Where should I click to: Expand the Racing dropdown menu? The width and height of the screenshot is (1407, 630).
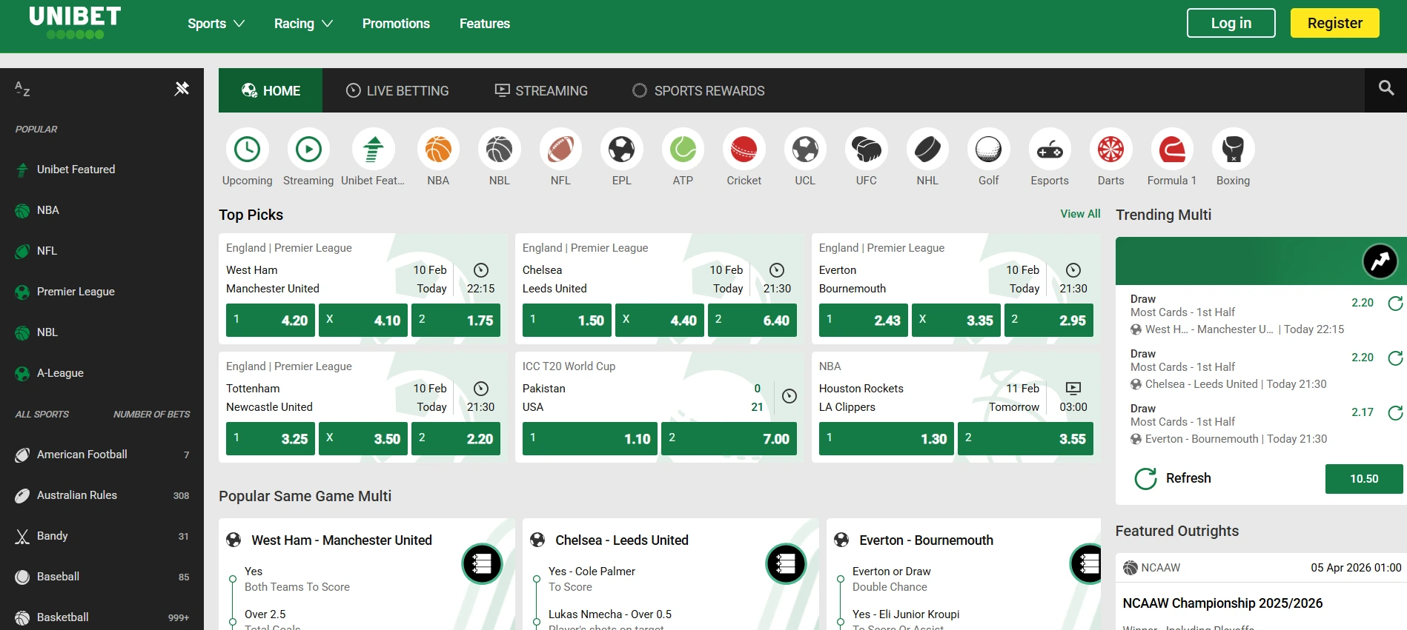pos(303,24)
